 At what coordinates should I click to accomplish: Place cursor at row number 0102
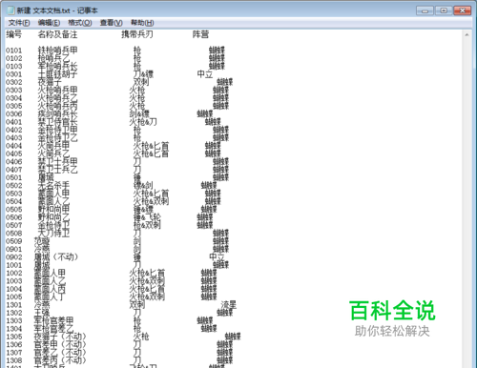tap(14, 58)
